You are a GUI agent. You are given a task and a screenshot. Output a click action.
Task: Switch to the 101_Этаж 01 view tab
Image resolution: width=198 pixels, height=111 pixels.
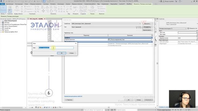[x=36, y=19]
